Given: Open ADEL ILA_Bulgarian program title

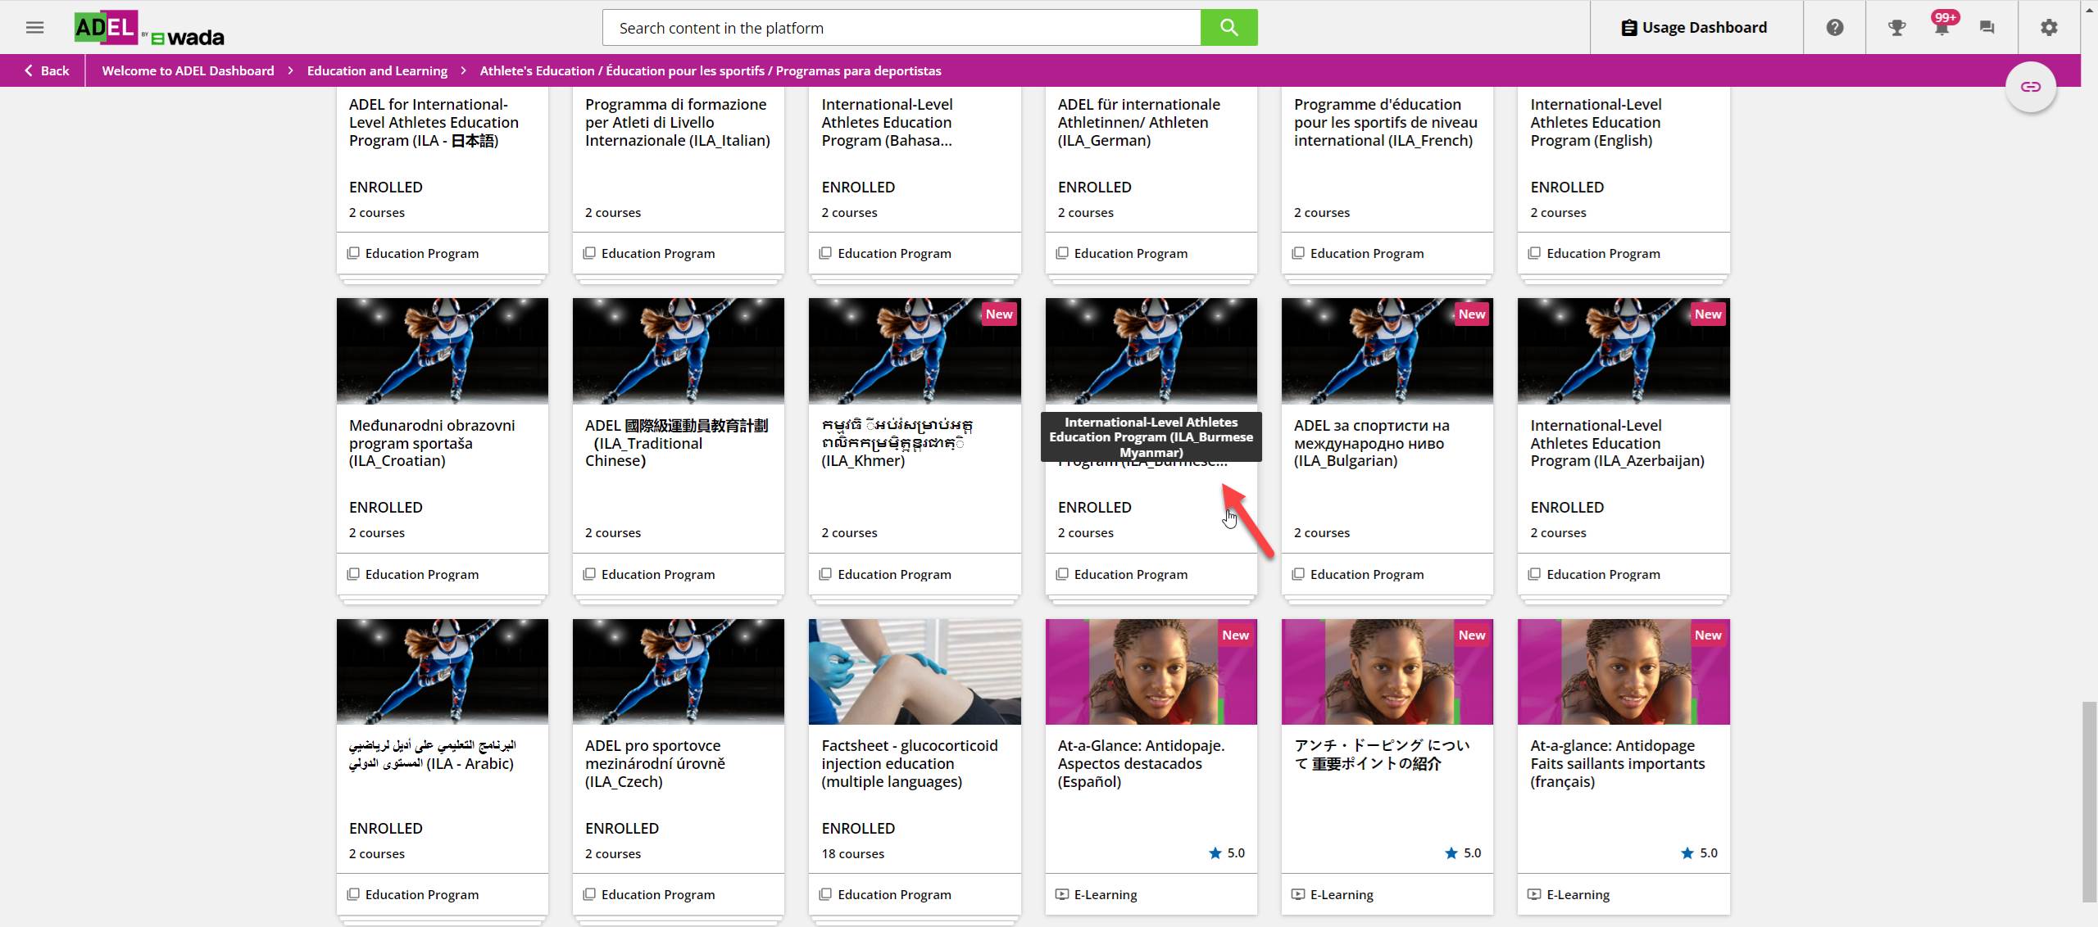Looking at the screenshot, I should (1372, 443).
